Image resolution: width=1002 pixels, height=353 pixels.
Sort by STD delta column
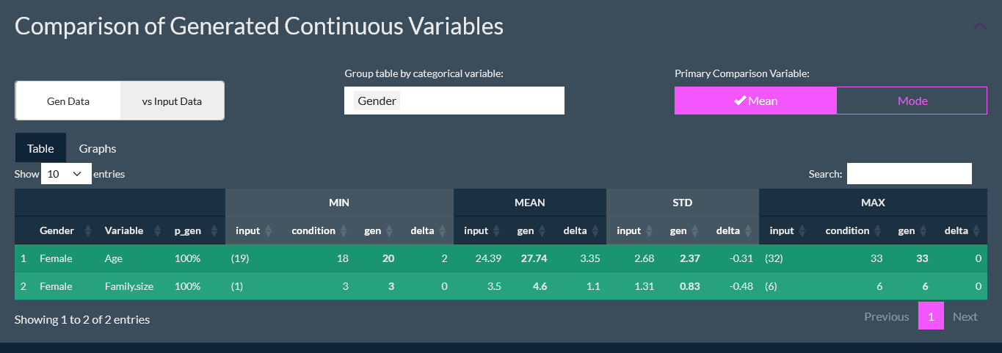(x=733, y=230)
